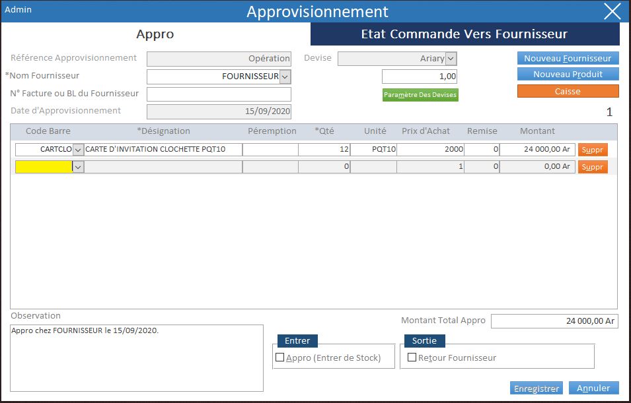The image size is (631, 403).
Task: Click Suppr on the empty second row
Action: point(592,168)
